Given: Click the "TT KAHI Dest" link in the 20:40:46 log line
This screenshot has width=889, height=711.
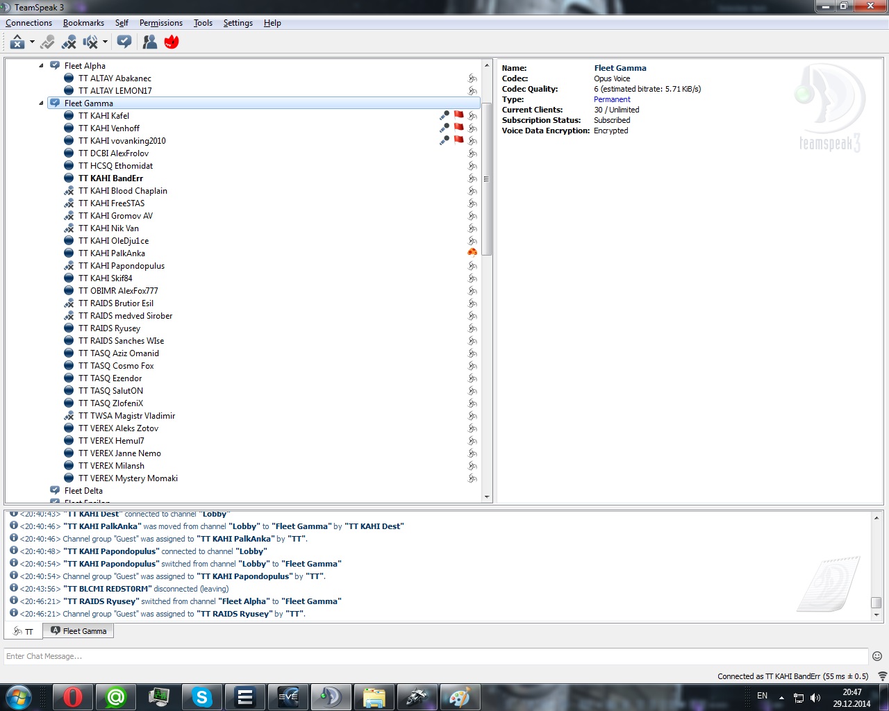Looking at the screenshot, I should click(374, 526).
